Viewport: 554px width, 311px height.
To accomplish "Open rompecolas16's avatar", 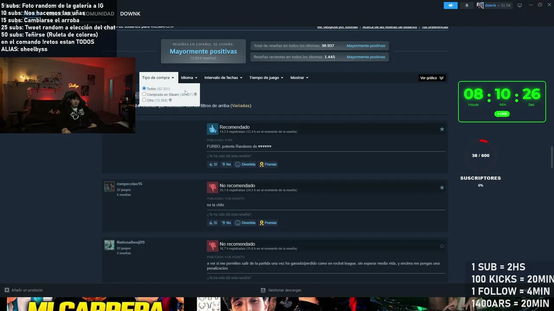I will pyautogui.click(x=109, y=187).
